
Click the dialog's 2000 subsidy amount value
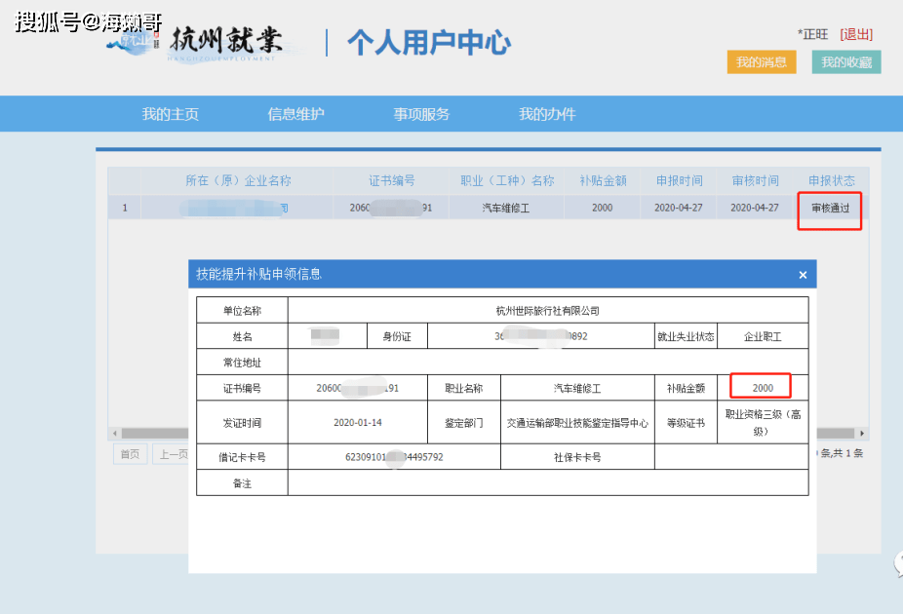tap(763, 388)
